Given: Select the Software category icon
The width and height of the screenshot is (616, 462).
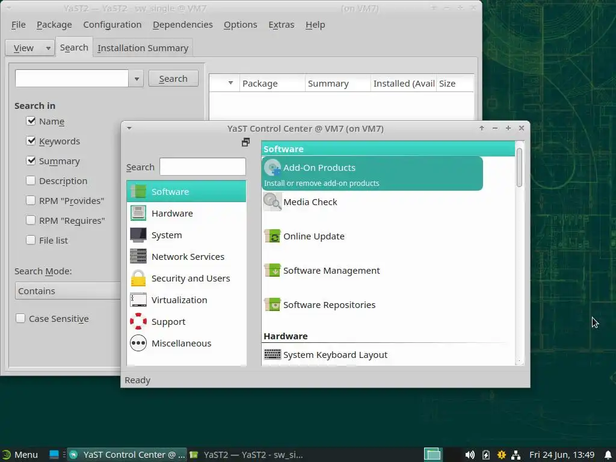Looking at the screenshot, I should [138, 191].
